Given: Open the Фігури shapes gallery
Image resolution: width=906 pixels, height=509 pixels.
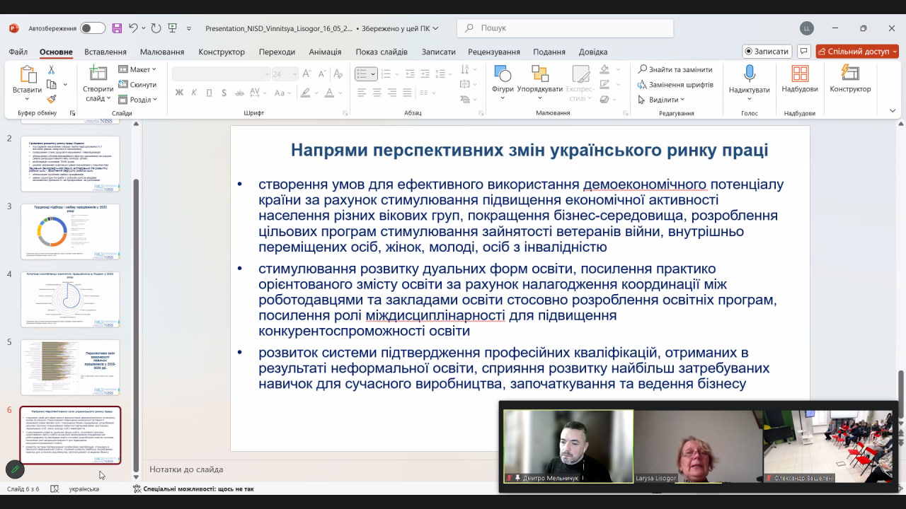Looking at the screenshot, I should [x=503, y=82].
